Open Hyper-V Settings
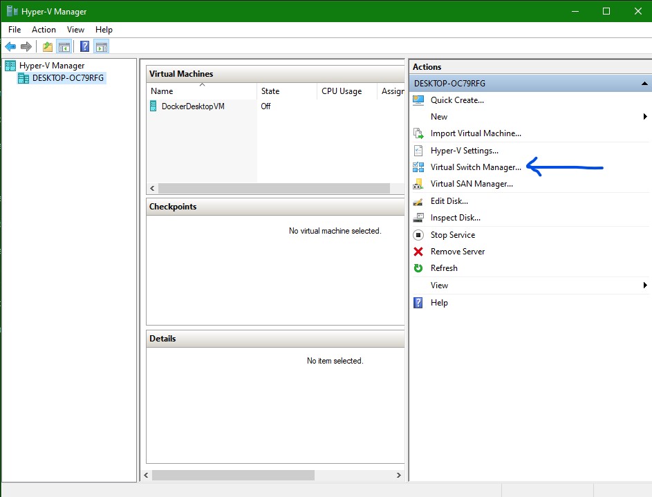 click(464, 151)
